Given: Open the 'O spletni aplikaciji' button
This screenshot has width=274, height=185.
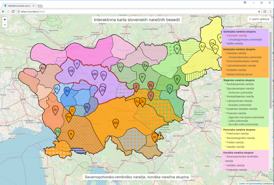Looking at the screenshot, I should (259, 19).
